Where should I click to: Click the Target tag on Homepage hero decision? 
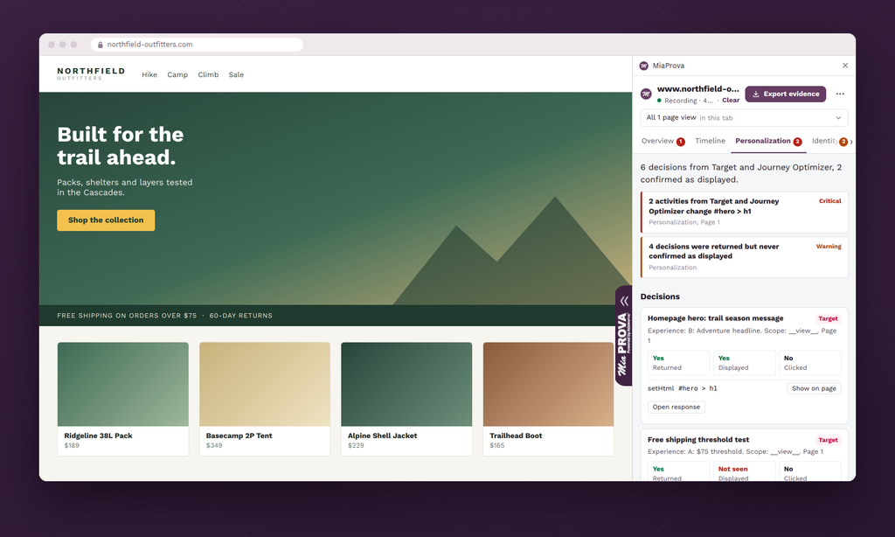[x=828, y=318]
